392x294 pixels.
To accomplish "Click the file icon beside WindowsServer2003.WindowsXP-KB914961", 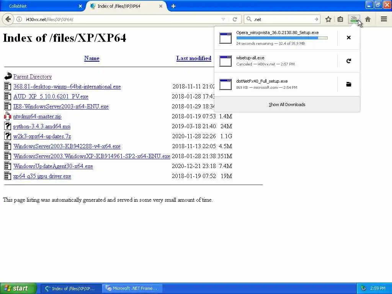I will coord(8,156).
